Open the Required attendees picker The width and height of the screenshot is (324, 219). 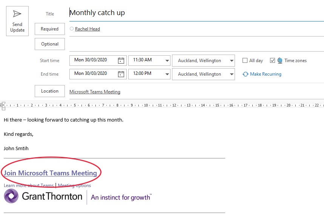(x=49, y=29)
